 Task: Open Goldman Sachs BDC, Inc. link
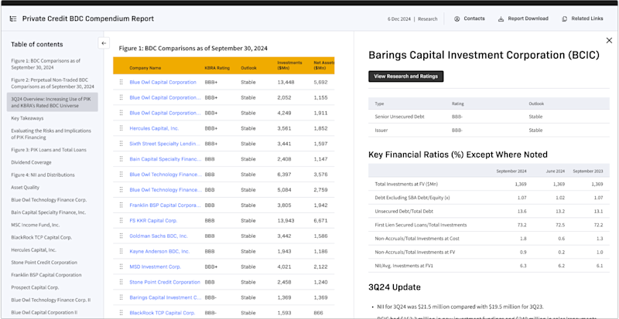(159, 236)
